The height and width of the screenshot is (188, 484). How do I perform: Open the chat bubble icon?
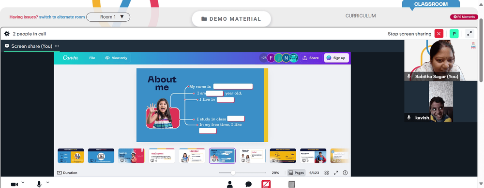click(248, 184)
